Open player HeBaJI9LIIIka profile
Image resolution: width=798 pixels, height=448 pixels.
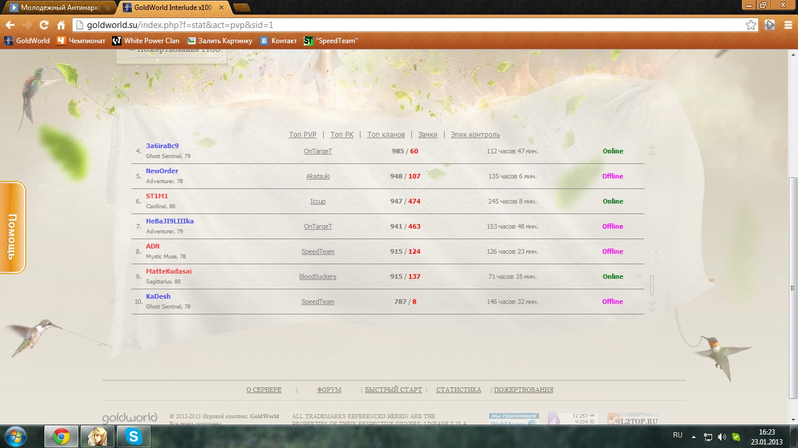click(169, 221)
